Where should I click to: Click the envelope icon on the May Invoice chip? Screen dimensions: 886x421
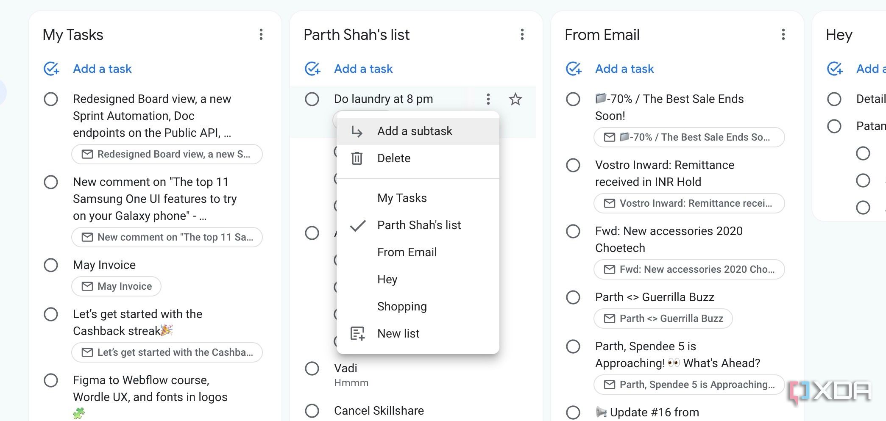tap(87, 286)
